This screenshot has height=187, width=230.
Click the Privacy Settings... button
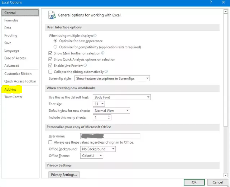point(64,175)
